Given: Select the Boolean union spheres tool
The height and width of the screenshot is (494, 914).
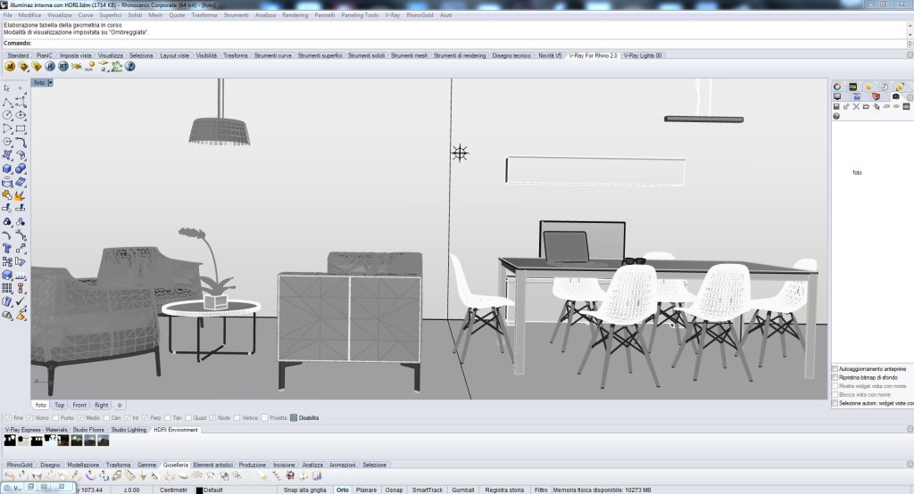Looking at the screenshot, I should pyautogui.click(x=21, y=169).
